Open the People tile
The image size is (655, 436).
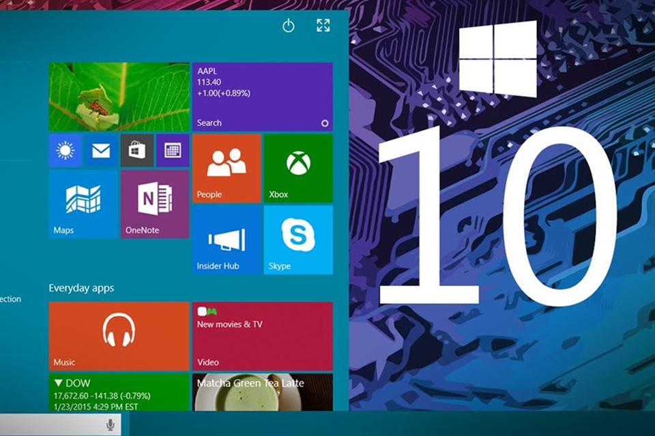(227, 168)
